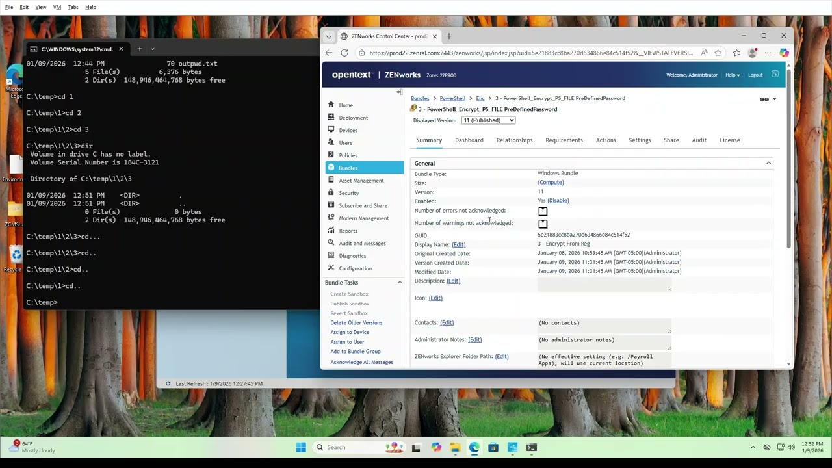The width and height of the screenshot is (832, 468).
Task: Select the Devices icon in the sidebar
Action: tap(331, 130)
